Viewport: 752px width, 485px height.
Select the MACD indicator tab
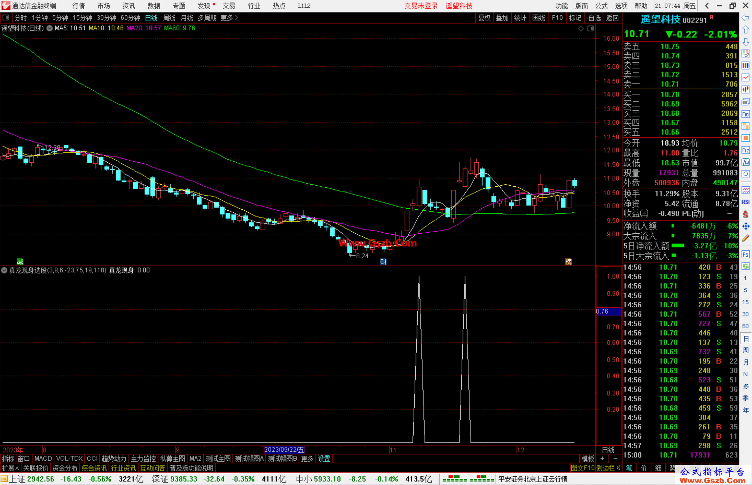click(43, 459)
